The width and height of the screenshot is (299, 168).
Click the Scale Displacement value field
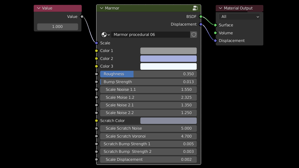[x=148, y=160]
